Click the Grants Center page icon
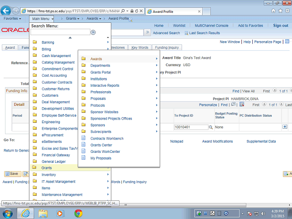This screenshot has height=219, width=292. (83, 145)
